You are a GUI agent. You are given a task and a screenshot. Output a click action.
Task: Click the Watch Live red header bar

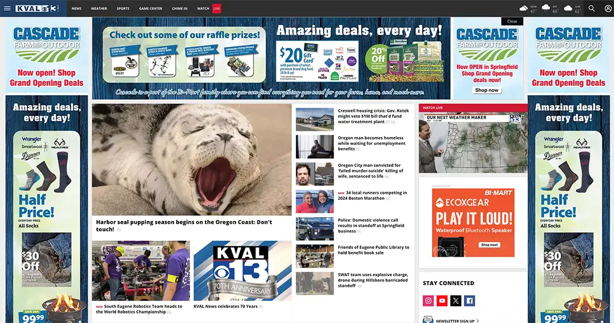coord(473,108)
